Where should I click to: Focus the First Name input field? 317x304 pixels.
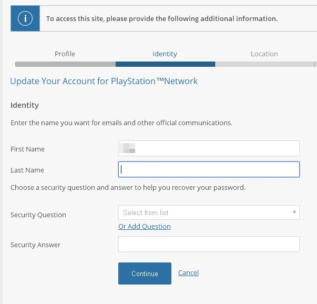pyautogui.click(x=209, y=148)
